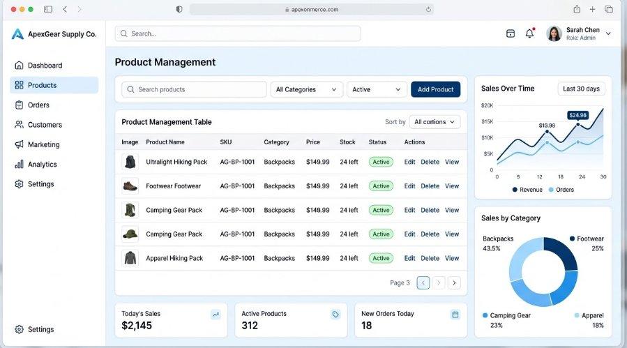Click the browser address bar
The image size is (627, 348).
coord(312,10)
